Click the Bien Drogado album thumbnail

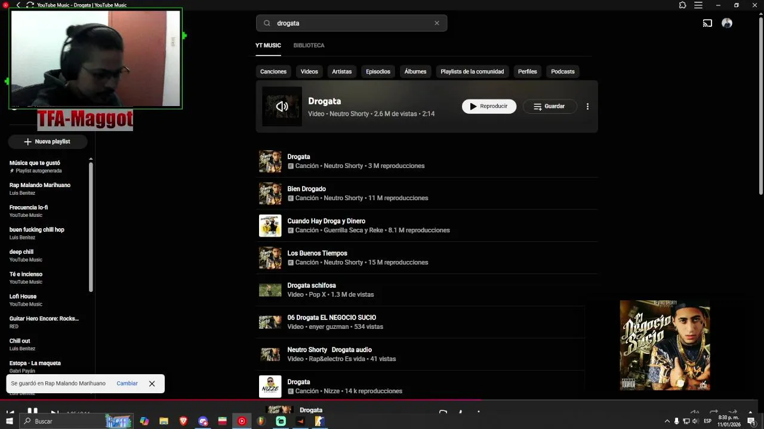pyautogui.click(x=270, y=194)
